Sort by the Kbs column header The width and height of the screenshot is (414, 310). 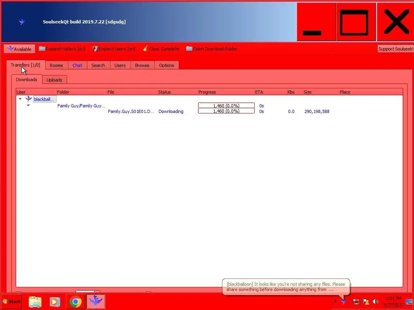click(x=295, y=92)
